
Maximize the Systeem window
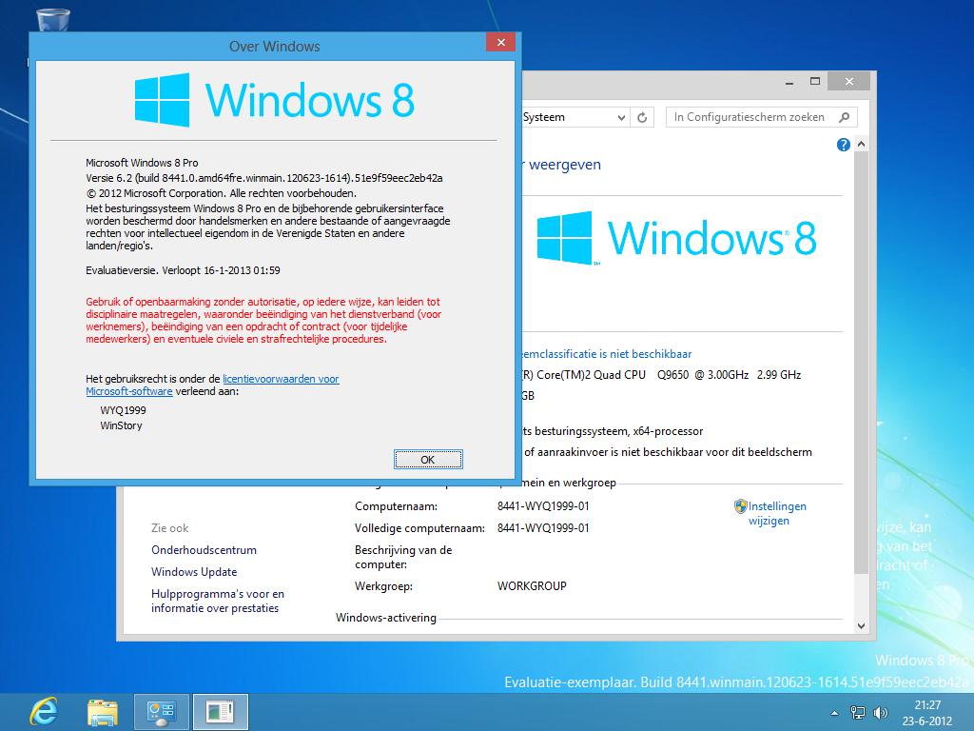pos(815,82)
